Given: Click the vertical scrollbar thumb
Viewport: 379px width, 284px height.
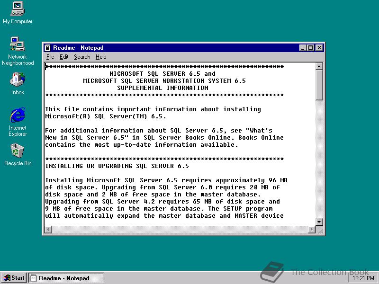Looking at the screenshot, I should pos(319,85).
